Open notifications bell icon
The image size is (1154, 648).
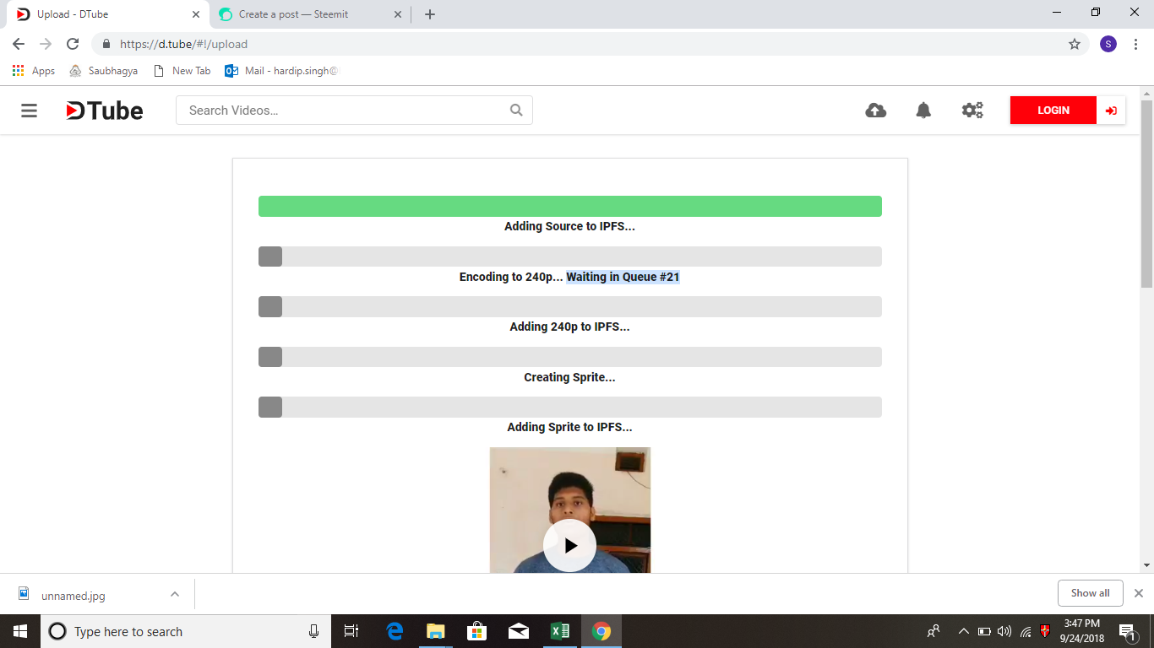923,111
